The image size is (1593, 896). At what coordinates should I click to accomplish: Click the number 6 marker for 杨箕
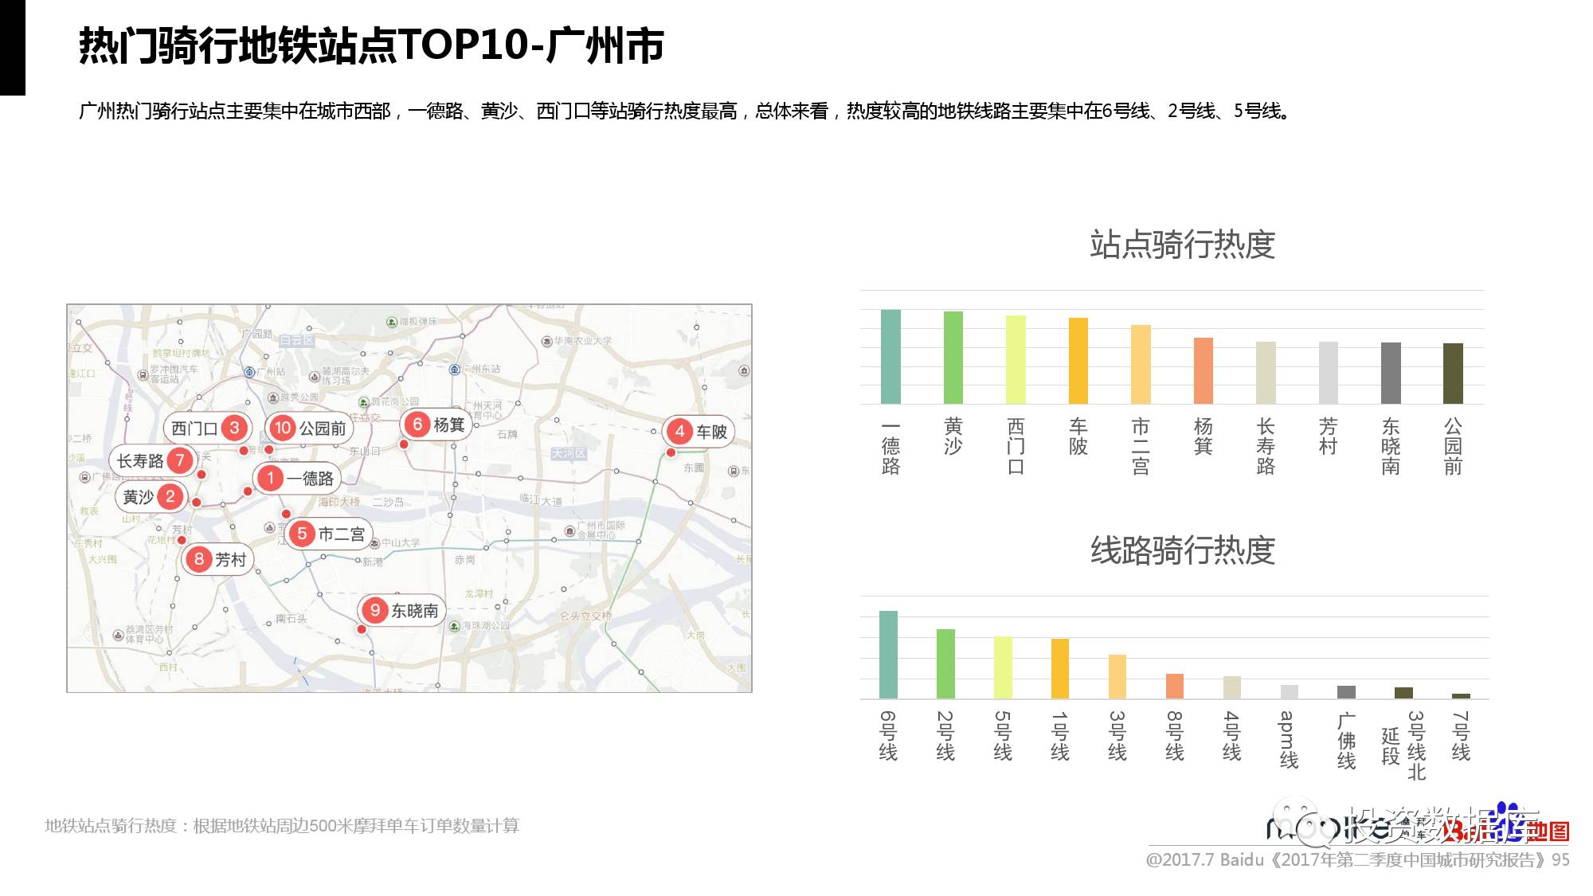pyautogui.click(x=417, y=425)
